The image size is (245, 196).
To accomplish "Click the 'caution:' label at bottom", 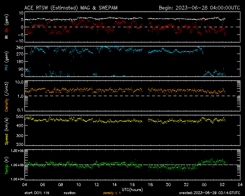I will pos(70,193).
